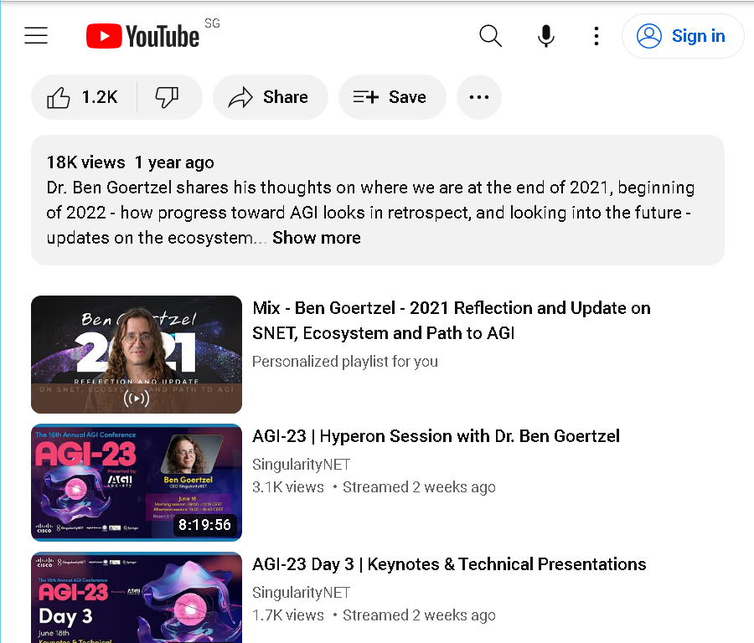Click '1.7K views' text
754x643 pixels.
click(288, 615)
